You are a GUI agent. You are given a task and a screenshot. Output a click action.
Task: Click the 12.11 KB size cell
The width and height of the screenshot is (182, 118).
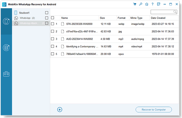coord(106,24)
